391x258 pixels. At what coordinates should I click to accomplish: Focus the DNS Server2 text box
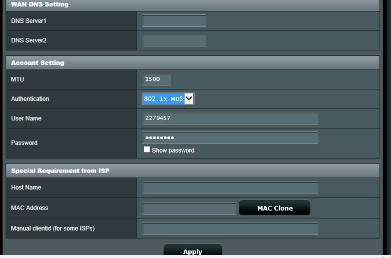click(x=174, y=40)
